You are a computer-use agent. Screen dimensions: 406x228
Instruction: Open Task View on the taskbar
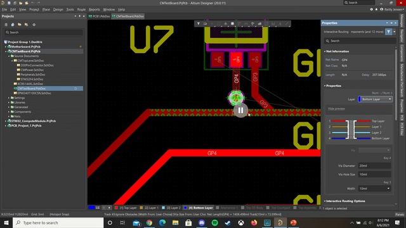122,222
